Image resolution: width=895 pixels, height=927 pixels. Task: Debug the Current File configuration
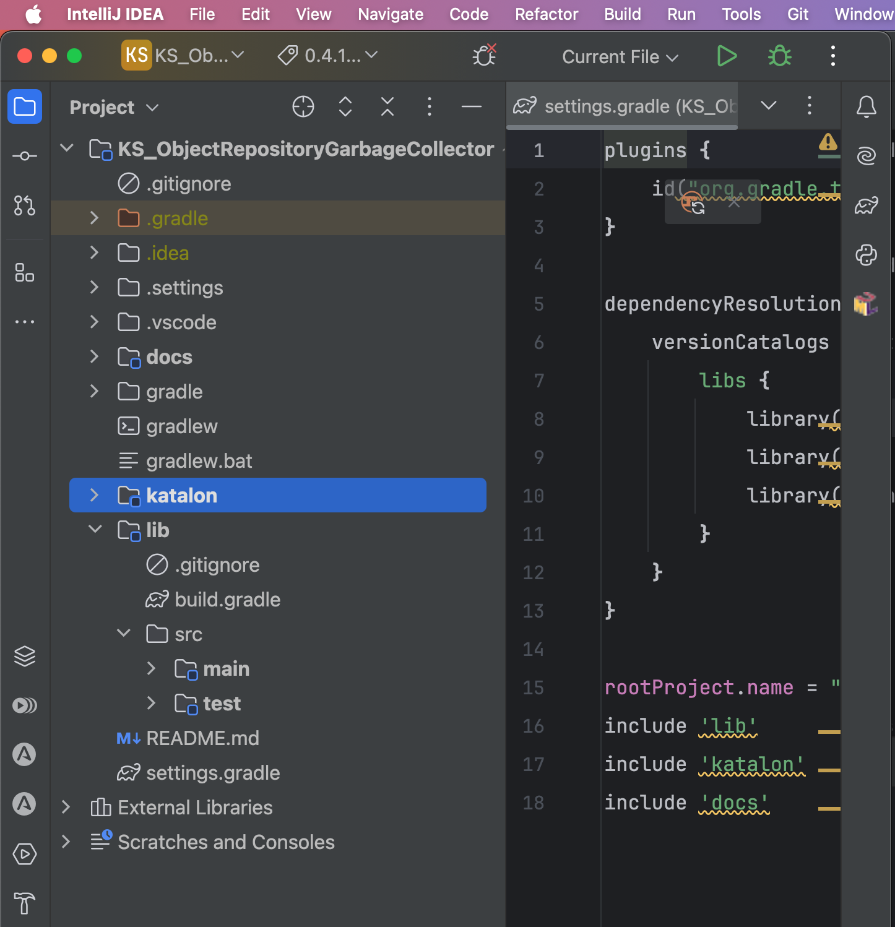click(x=780, y=56)
